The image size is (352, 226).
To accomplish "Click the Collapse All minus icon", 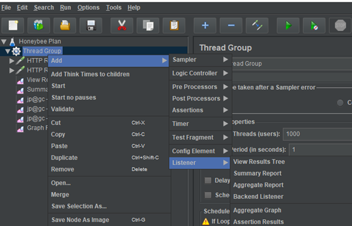I will pyautogui.click(x=231, y=25).
